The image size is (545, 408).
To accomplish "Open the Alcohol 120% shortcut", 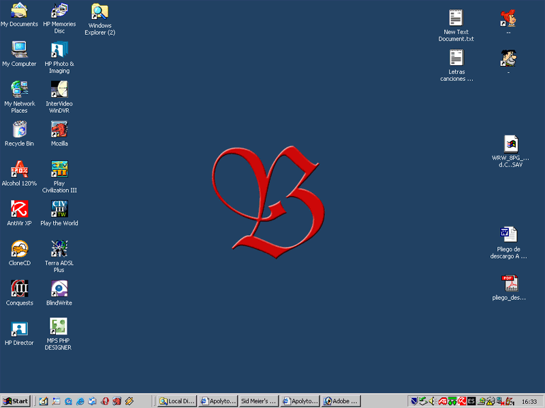I will click(x=19, y=169).
